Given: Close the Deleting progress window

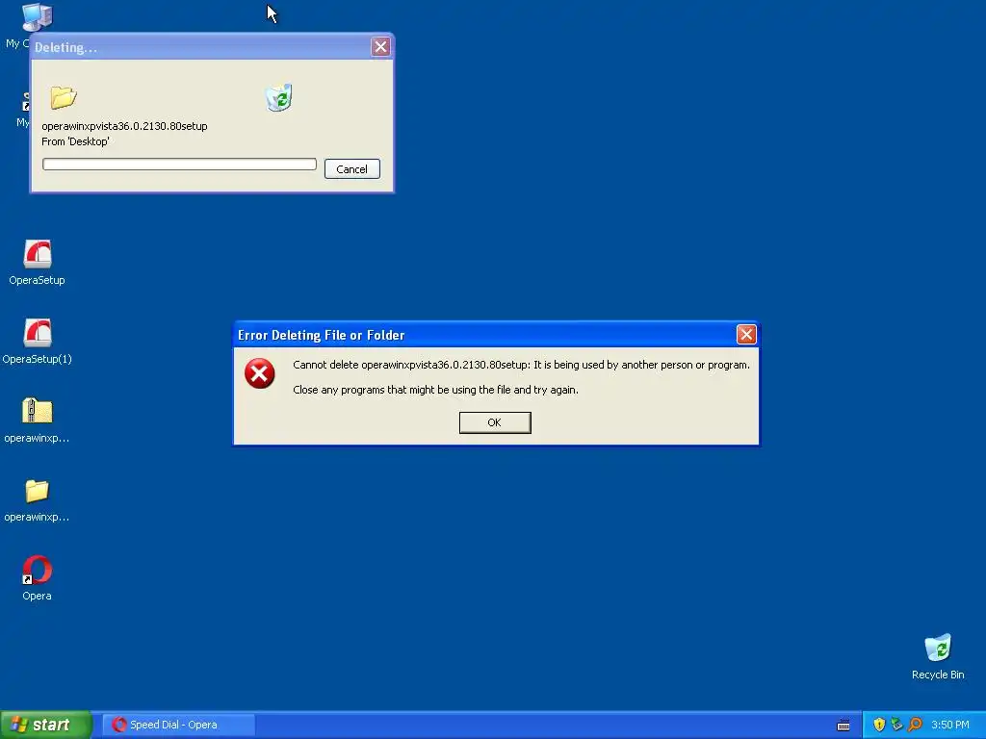Looking at the screenshot, I should coord(380,46).
